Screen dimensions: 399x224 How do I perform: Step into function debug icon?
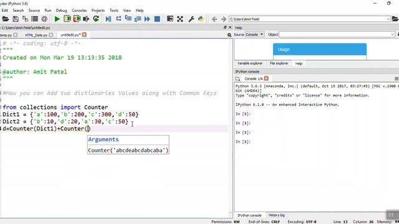point(128,19)
